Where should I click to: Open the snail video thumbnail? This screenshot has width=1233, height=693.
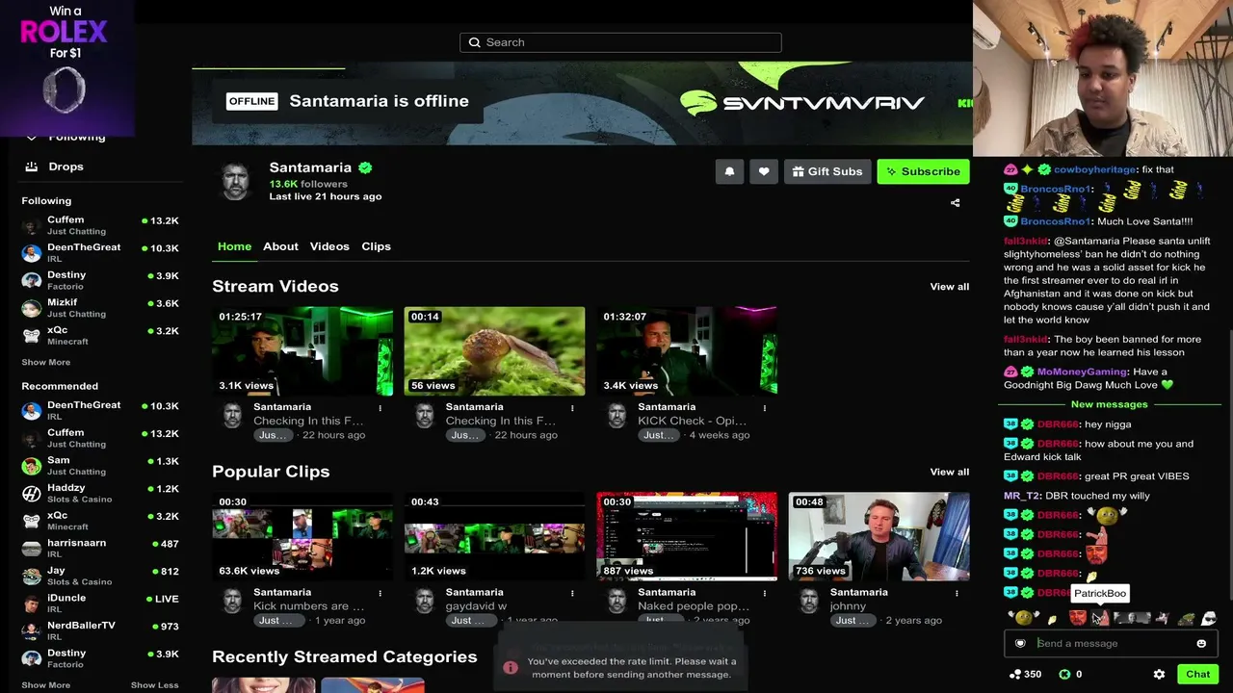(x=494, y=351)
